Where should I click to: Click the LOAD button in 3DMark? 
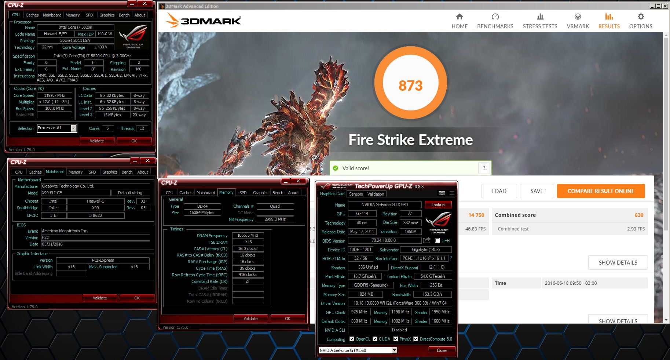(x=499, y=191)
